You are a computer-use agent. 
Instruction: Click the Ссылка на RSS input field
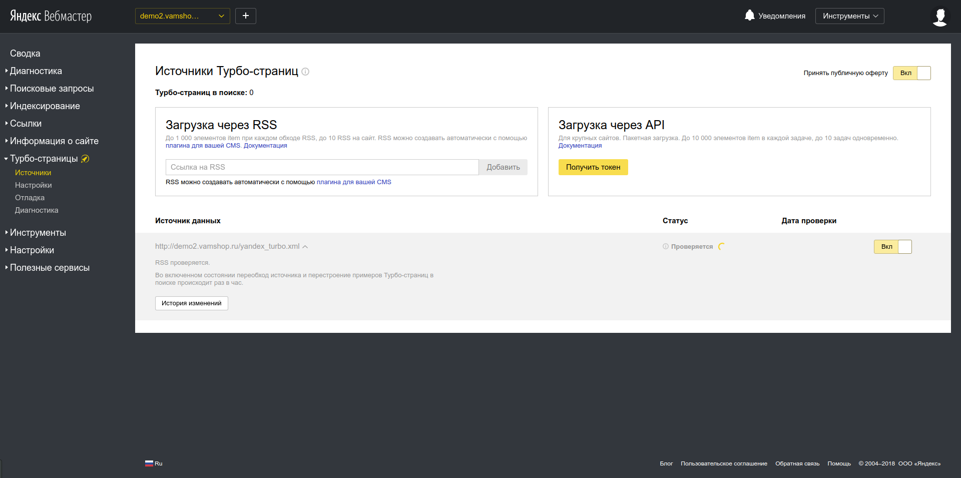point(322,167)
